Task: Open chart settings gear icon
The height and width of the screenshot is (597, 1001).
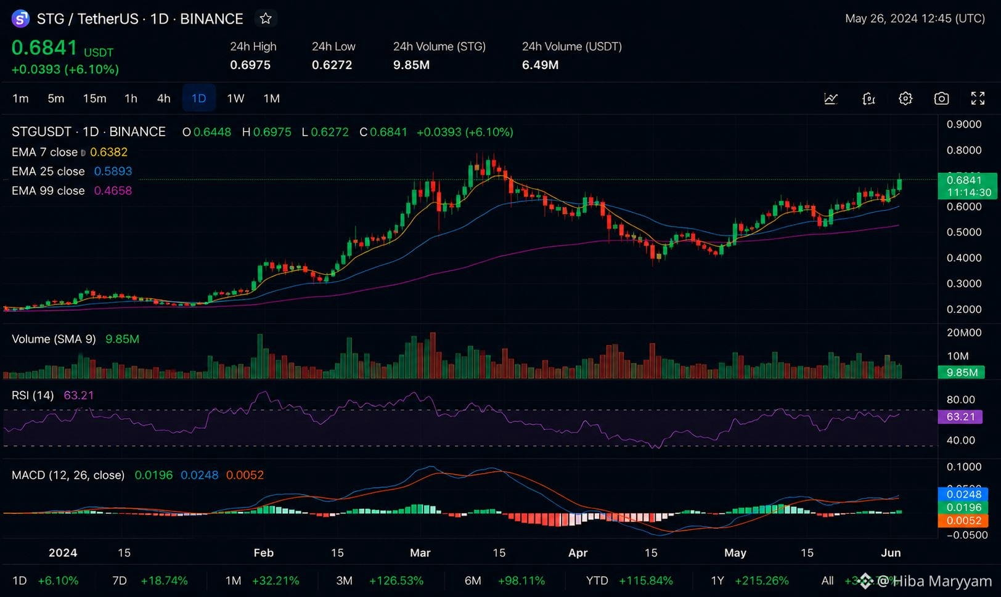Action: [x=905, y=99]
